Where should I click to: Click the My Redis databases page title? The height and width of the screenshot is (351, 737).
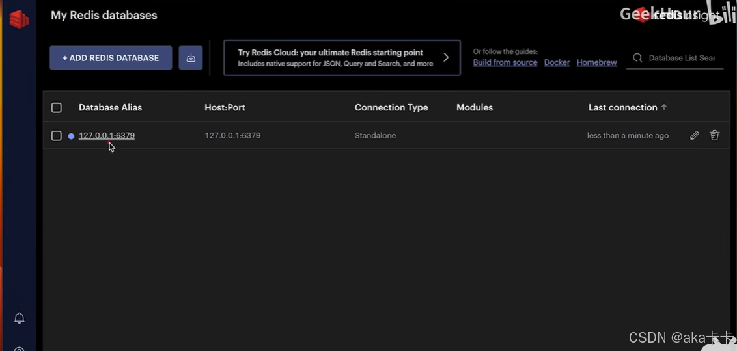tap(104, 15)
